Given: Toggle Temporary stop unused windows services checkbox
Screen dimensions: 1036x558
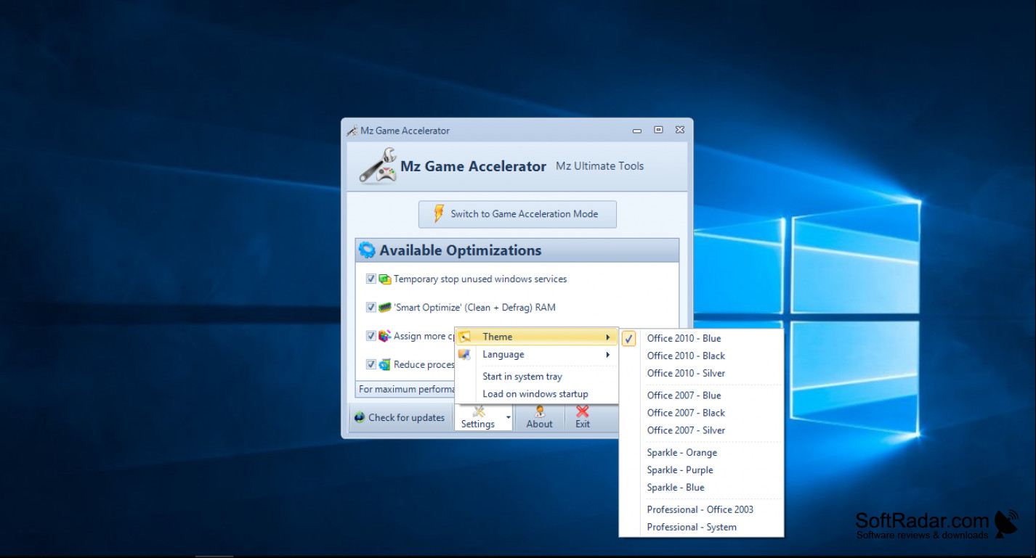Looking at the screenshot, I should pyautogui.click(x=371, y=279).
